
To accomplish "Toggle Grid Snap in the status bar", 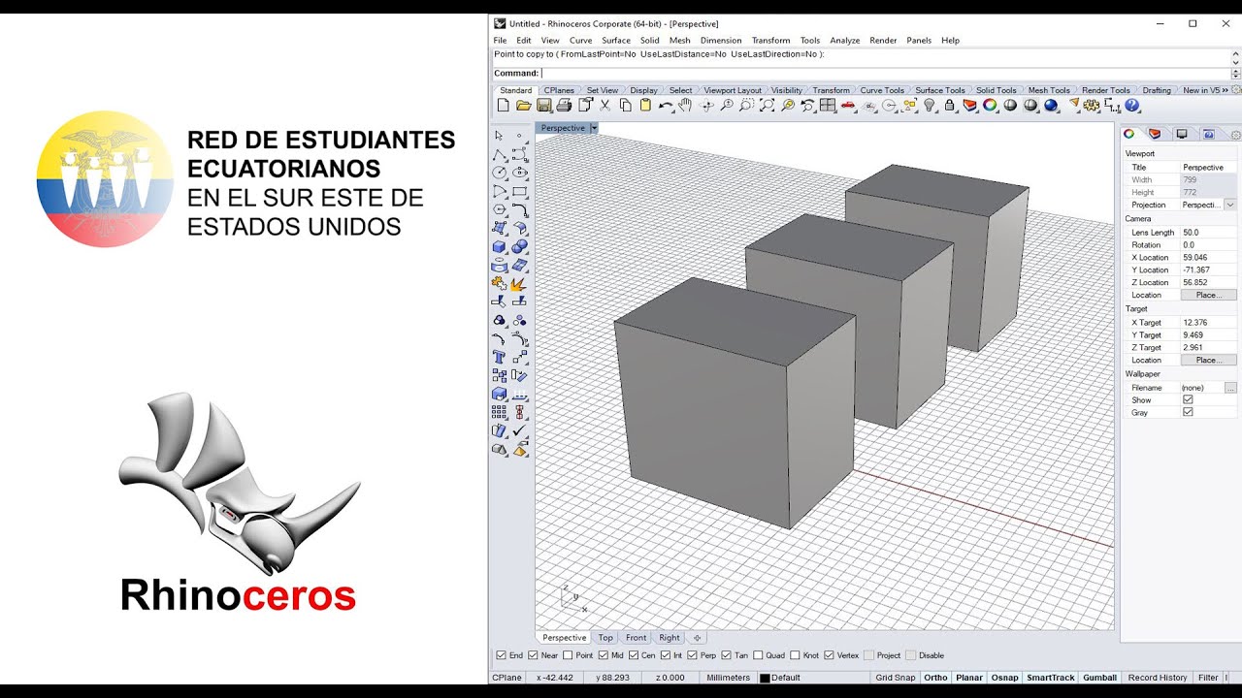I will (896, 678).
